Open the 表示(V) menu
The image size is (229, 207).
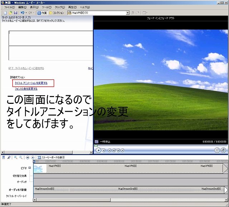[34, 7]
